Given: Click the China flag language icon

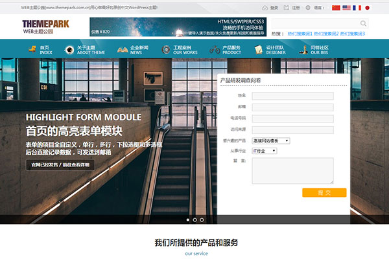Looking at the screenshot, I should coord(335,8).
